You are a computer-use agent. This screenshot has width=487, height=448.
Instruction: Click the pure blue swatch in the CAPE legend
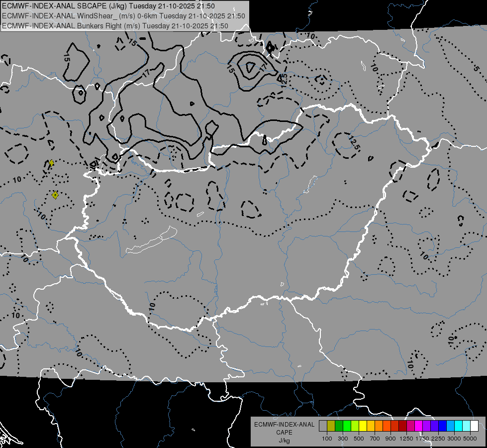pos(443,426)
